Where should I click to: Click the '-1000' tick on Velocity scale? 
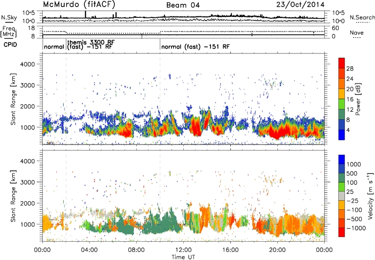point(356,228)
